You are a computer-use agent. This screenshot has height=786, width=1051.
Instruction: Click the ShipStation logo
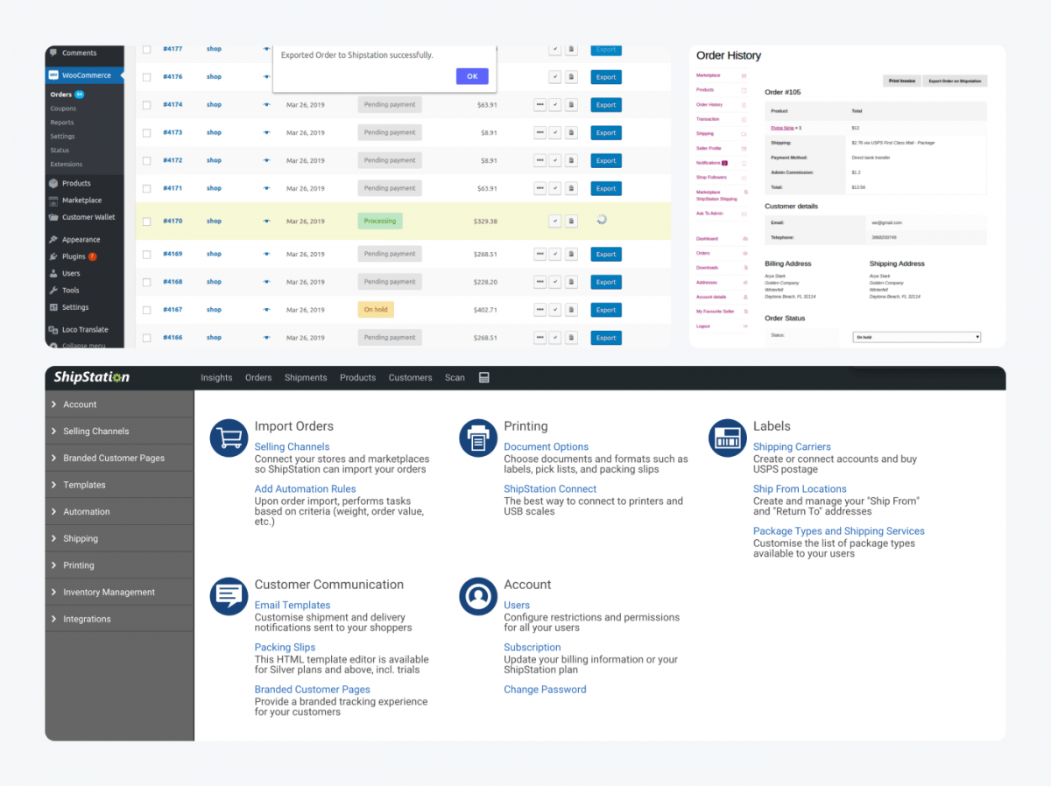click(91, 377)
